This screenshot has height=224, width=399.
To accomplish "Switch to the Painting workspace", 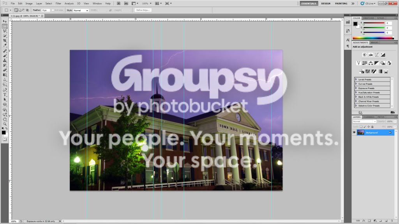I will (341, 3).
